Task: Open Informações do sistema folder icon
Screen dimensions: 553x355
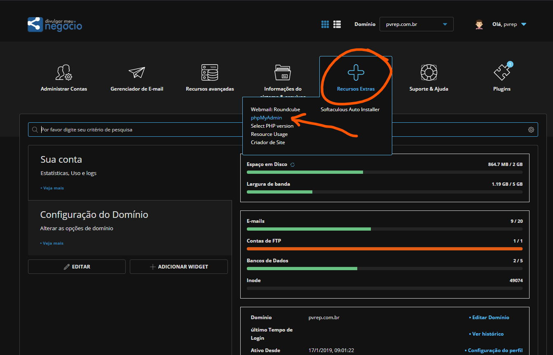Action: [283, 72]
